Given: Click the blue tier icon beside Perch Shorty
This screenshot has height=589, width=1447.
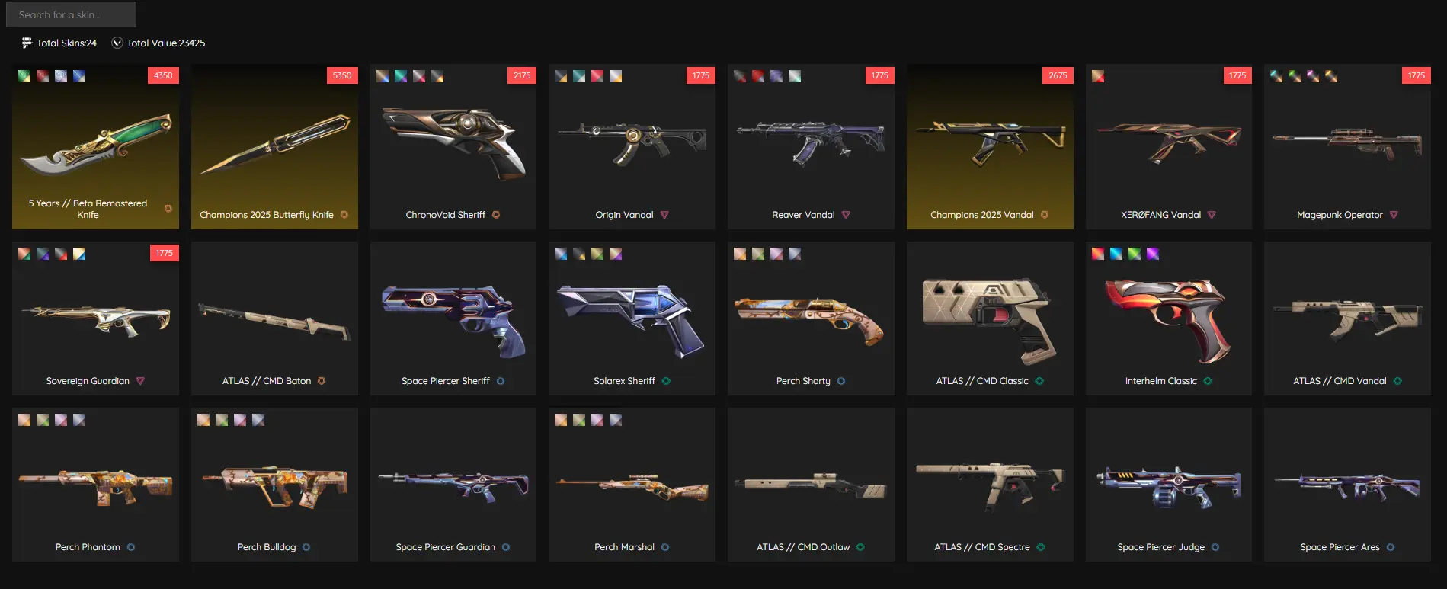Looking at the screenshot, I should (x=841, y=381).
